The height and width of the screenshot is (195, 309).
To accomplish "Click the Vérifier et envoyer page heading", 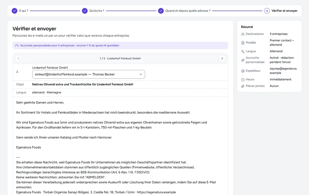I will pyautogui.click(x=34, y=29).
